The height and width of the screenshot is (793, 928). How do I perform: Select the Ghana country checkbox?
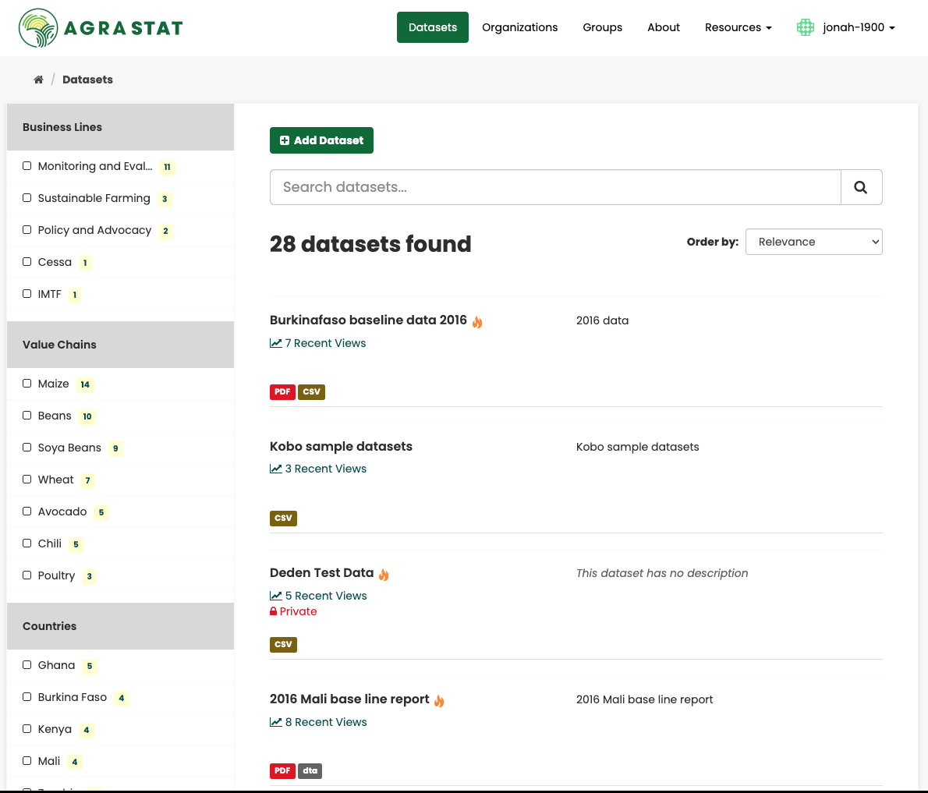pyautogui.click(x=27, y=665)
